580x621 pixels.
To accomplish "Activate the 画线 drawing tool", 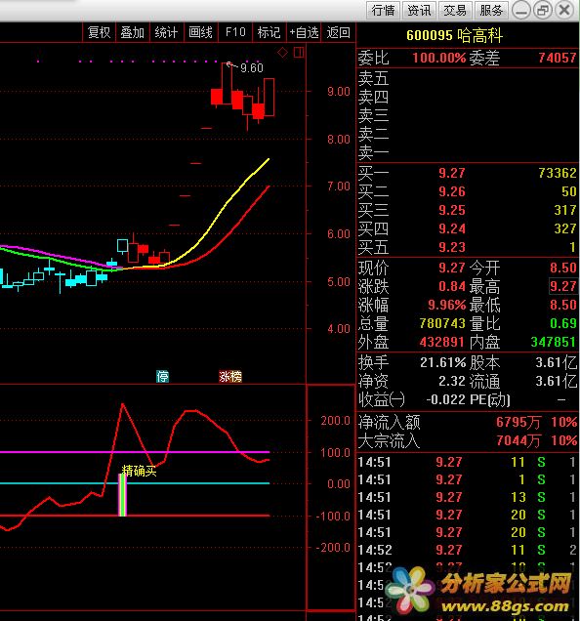I will [200, 32].
